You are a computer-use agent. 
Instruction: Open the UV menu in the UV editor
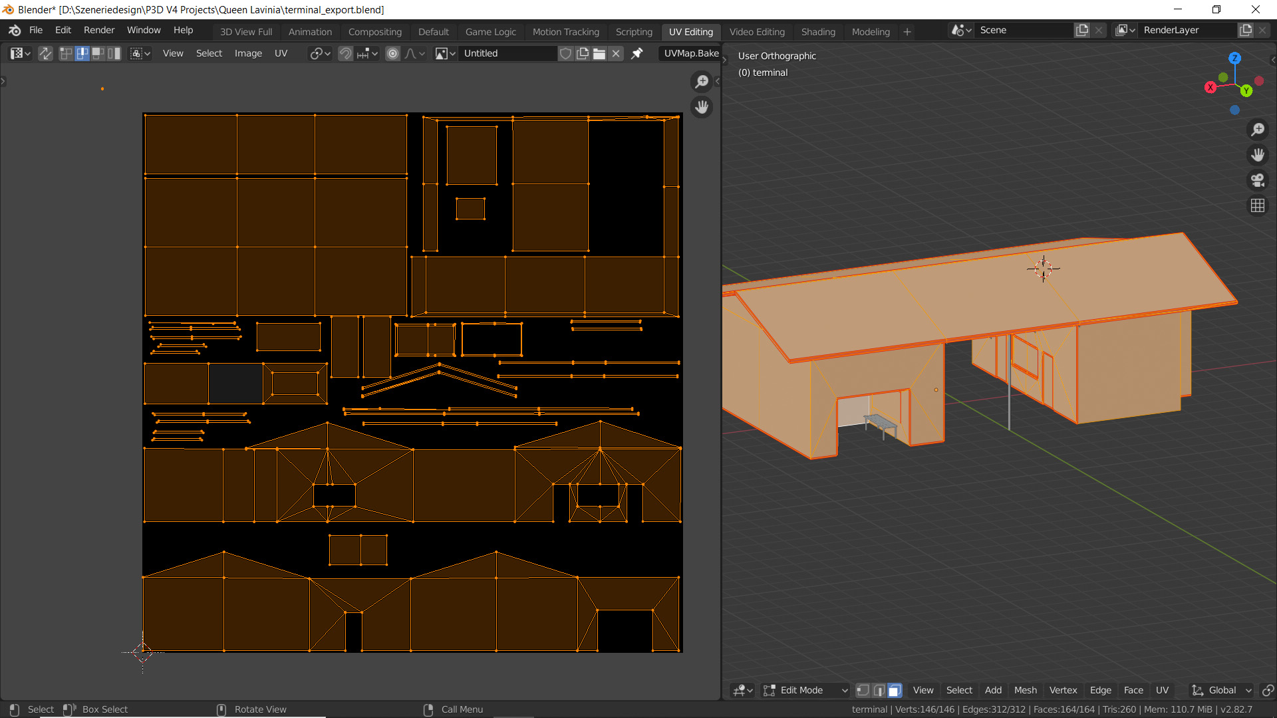(281, 53)
